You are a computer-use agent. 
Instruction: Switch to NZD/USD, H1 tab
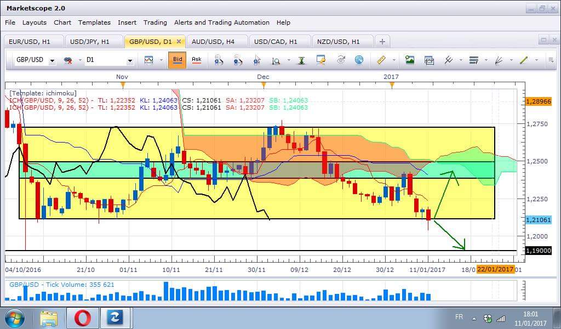pyautogui.click(x=342, y=42)
